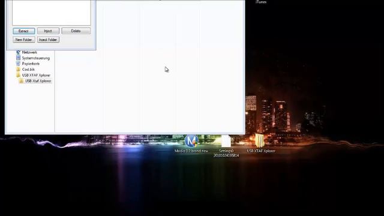This screenshot has width=384, height=216.
Task: Select the highlighted USB Xtaf Xplorer subfolder
Action: point(38,81)
